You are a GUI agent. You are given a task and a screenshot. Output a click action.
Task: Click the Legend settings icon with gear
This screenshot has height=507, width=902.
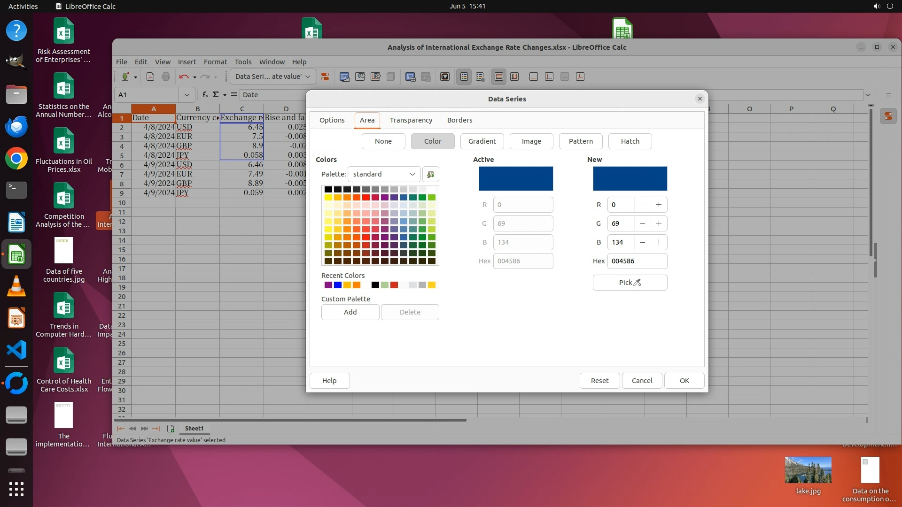click(480, 77)
